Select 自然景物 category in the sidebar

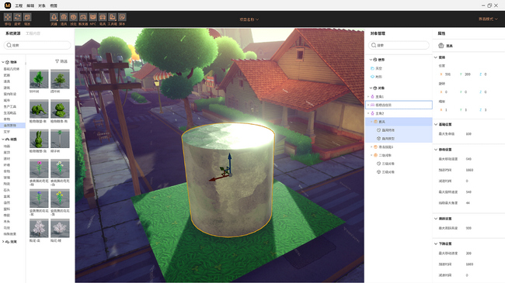coord(9,126)
